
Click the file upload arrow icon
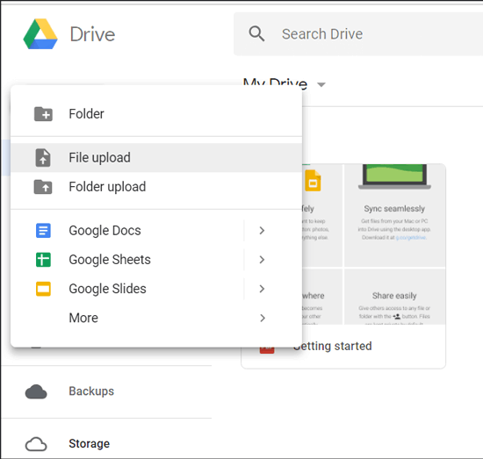click(43, 158)
